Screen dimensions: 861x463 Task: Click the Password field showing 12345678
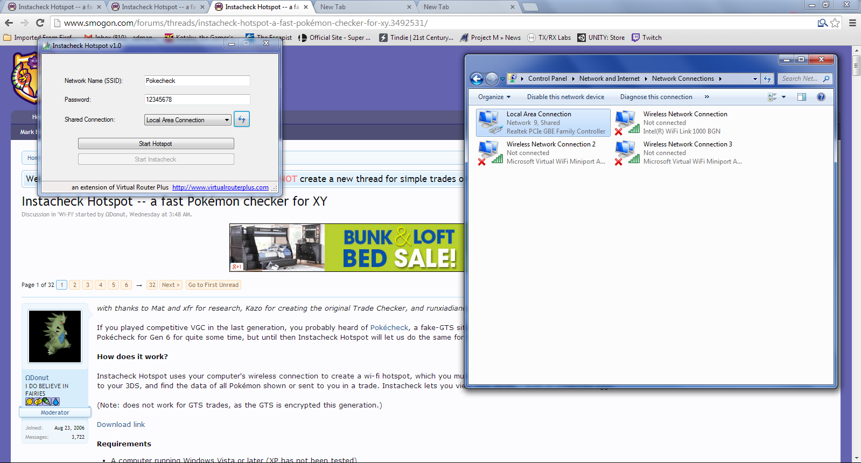(197, 100)
